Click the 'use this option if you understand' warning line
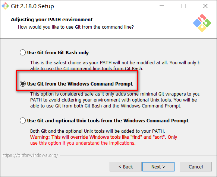This screenshot has width=217, height=177. (83, 143)
